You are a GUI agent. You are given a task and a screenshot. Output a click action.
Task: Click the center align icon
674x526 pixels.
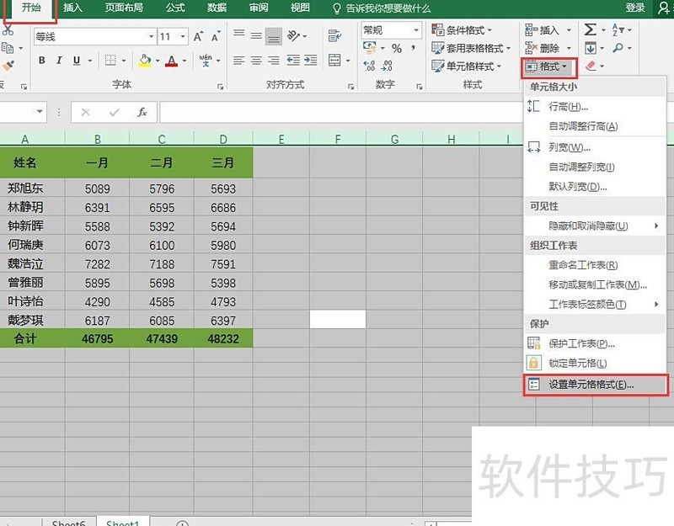[x=256, y=61]
